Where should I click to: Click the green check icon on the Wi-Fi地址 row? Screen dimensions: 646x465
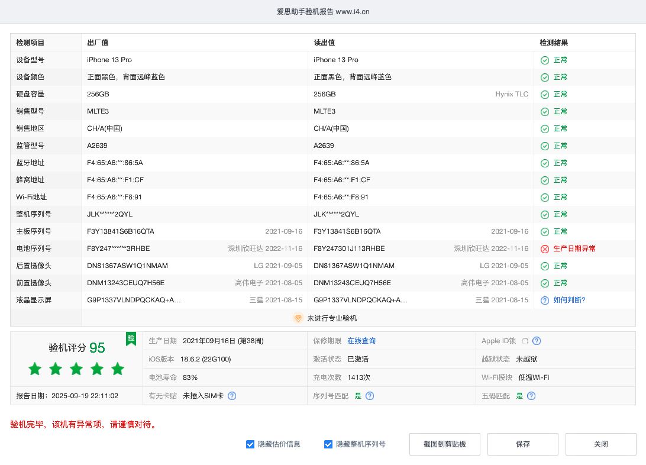[x=545, y=197]
